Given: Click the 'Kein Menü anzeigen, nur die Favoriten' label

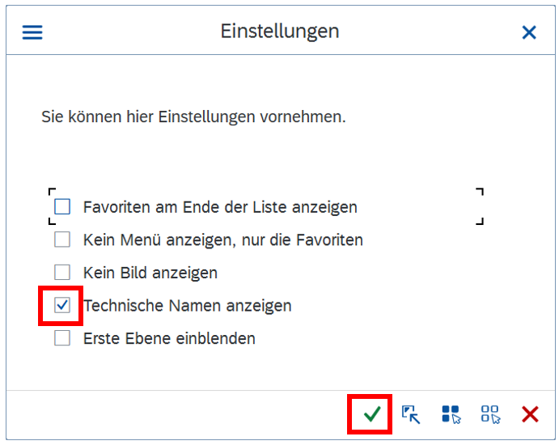Looking at the screenshot, I should 222,239.
